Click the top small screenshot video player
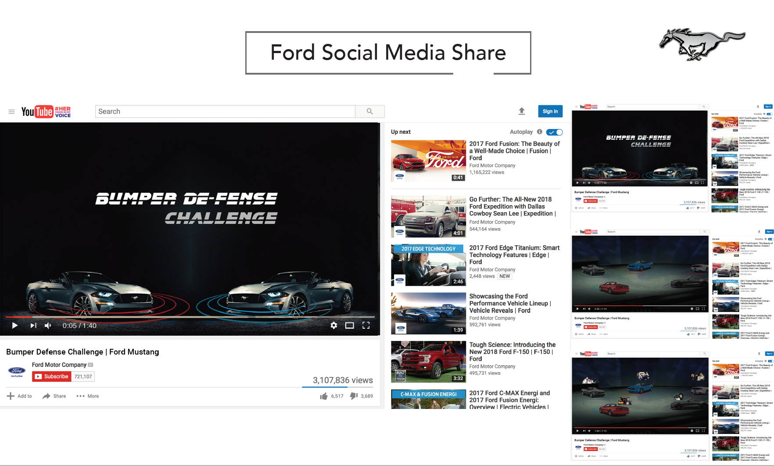Screen dimensions: 774x466 point(640,148)
